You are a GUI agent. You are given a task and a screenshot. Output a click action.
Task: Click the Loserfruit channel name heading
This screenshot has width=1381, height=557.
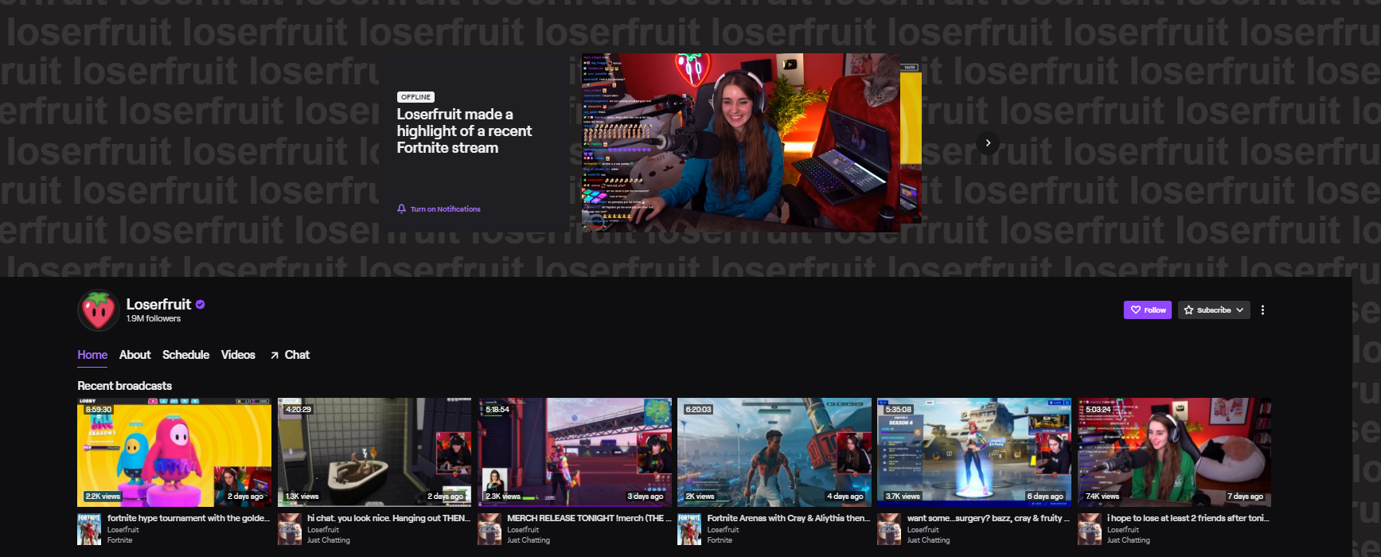pos(158,304)
